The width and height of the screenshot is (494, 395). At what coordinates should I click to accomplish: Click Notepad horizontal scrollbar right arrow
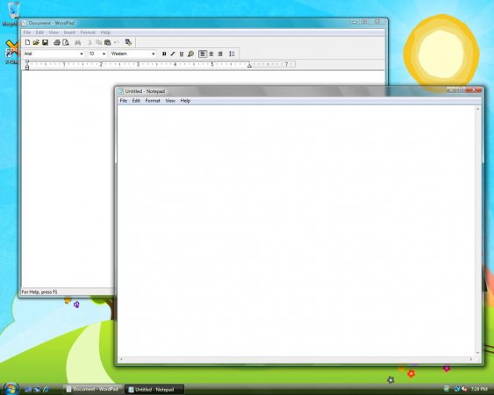coord(471,359)
